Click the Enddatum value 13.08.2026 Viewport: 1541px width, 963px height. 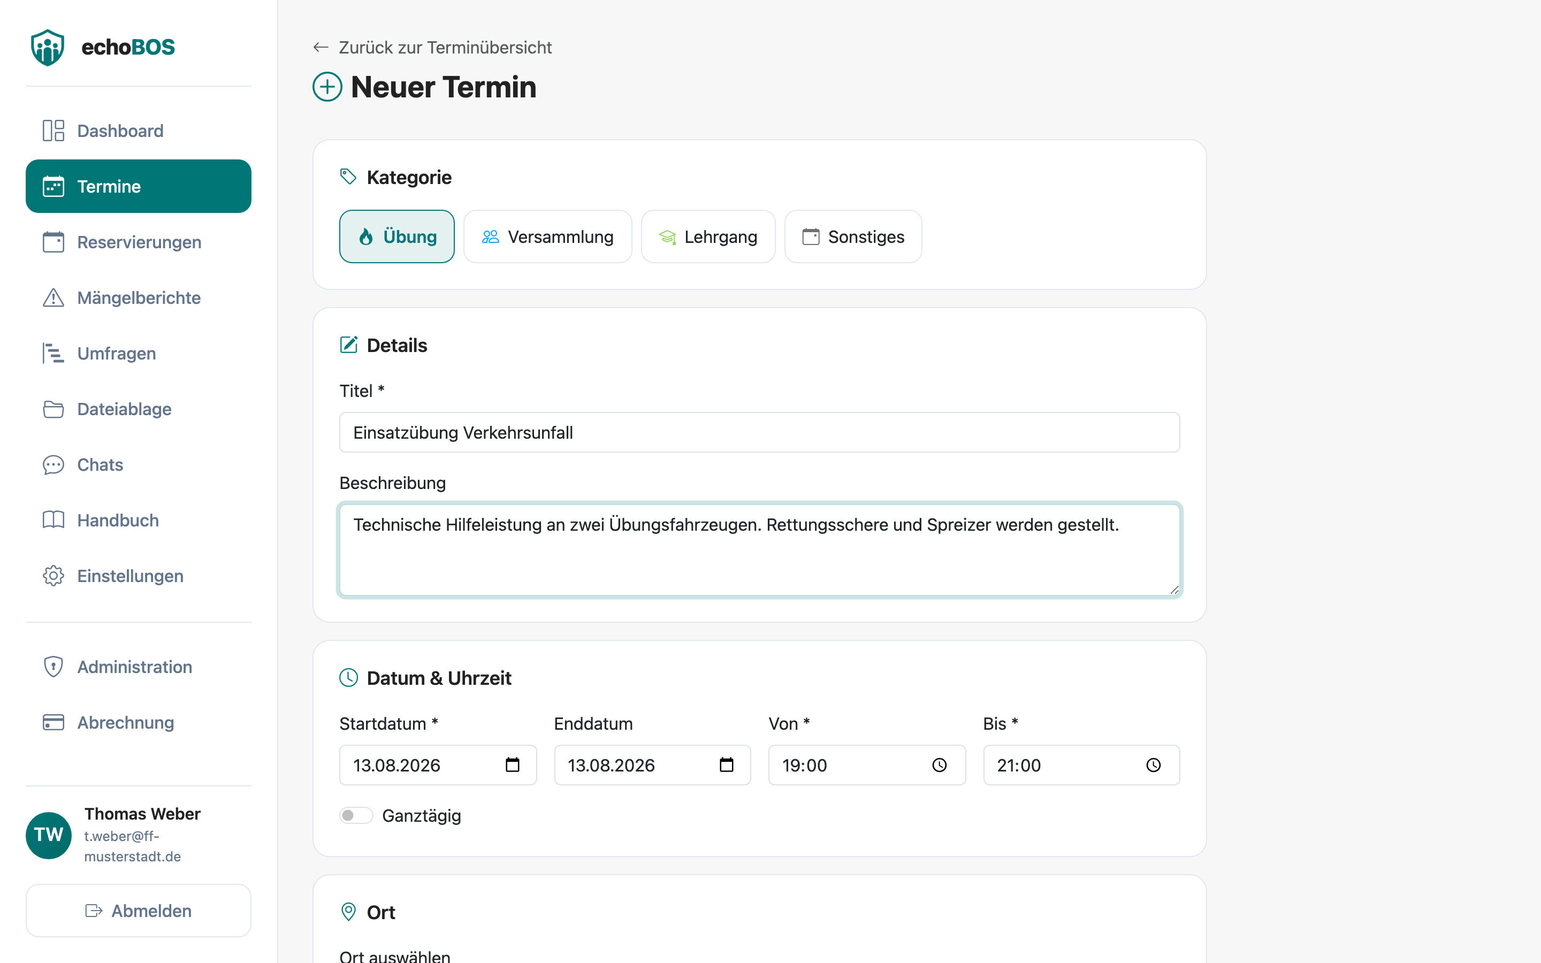coord(611,765)
